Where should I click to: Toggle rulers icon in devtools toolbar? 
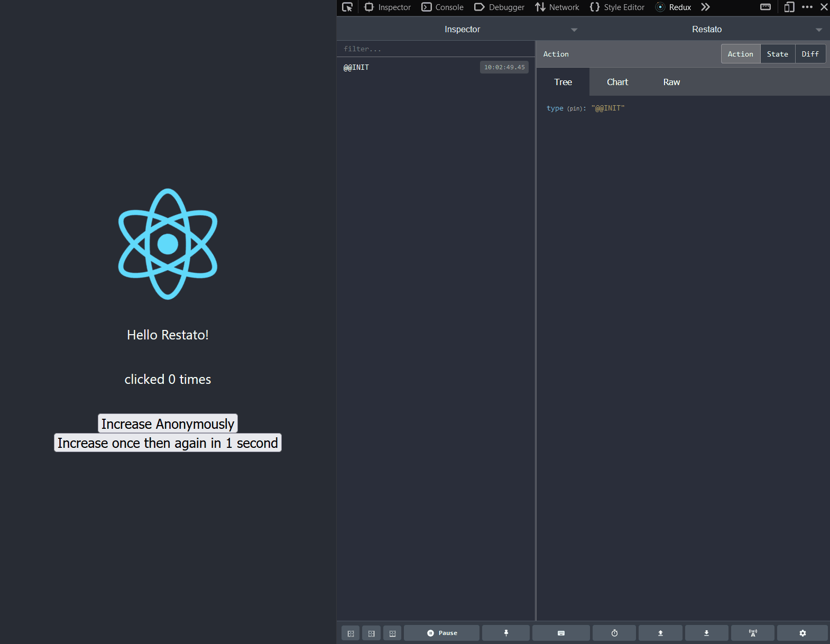tap(766, 7)
